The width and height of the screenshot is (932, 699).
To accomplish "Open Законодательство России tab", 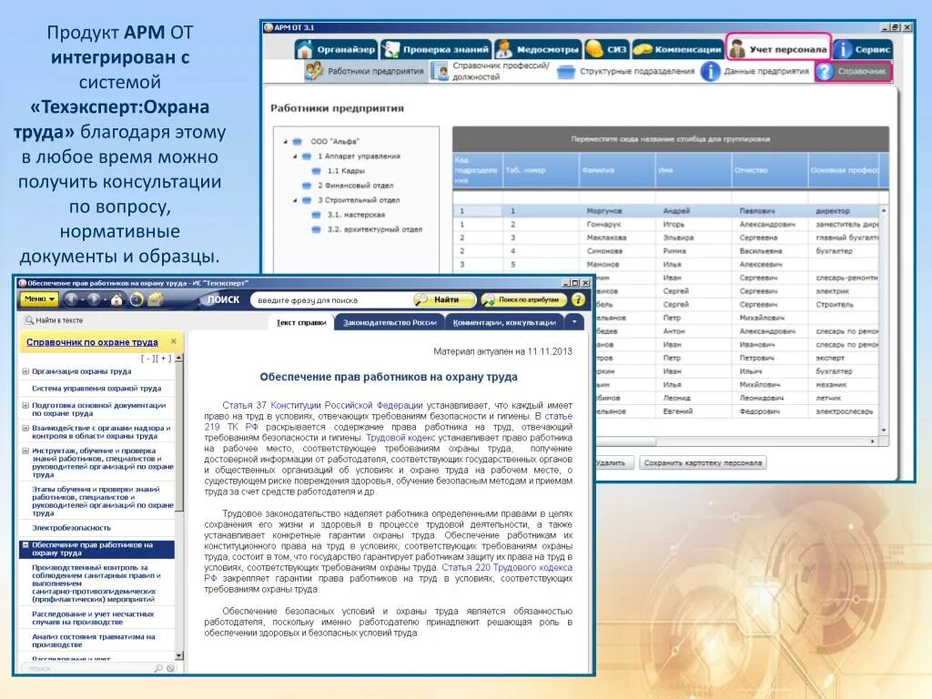I will tap(390, 323).
